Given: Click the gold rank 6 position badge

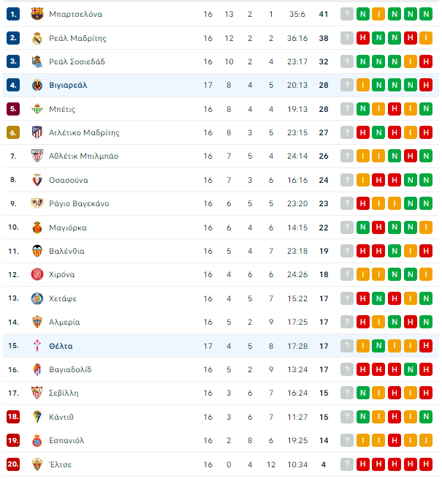Looking at the screenshot, I should click(x=13, y=132).
